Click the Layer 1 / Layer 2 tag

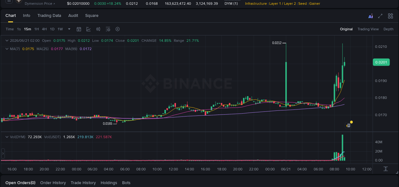tap(282, 4)
